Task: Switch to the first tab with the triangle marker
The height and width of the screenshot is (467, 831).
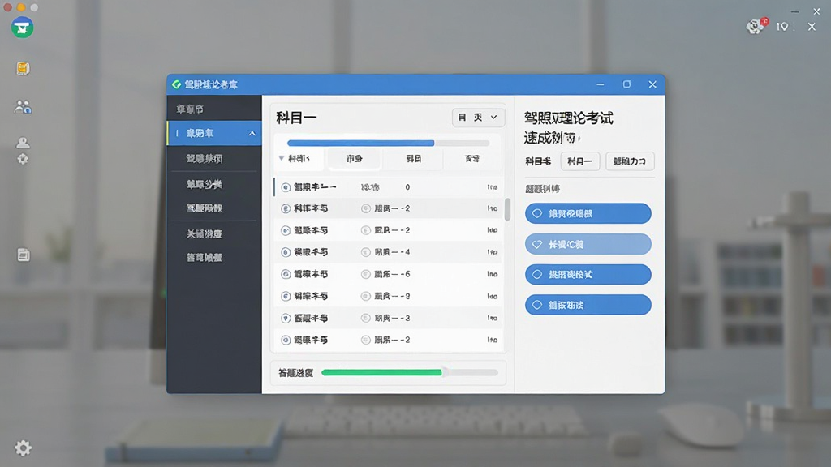Action: (x=299, y=158)
